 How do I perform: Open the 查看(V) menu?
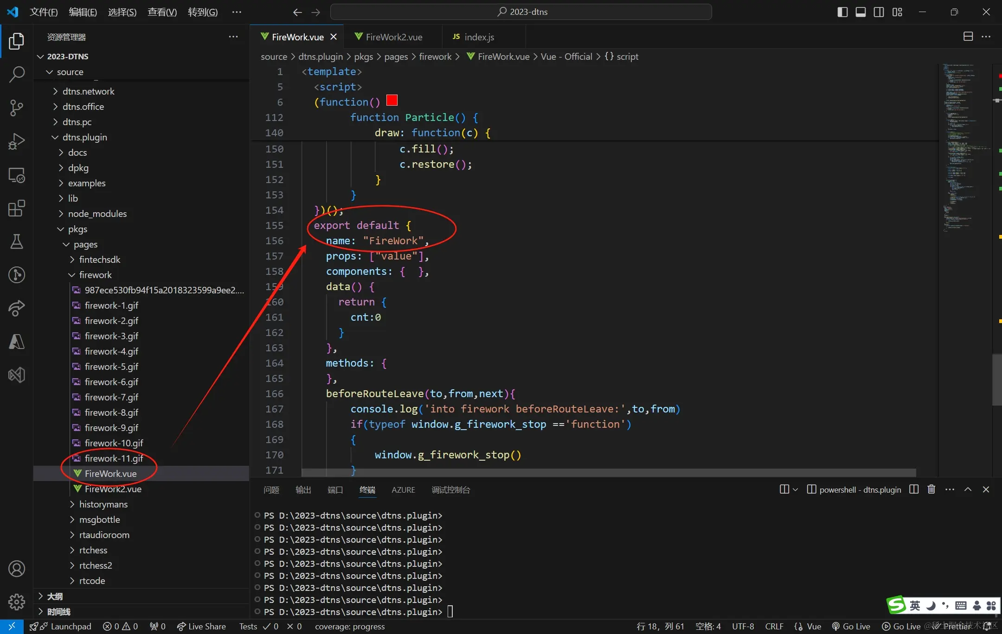[x=162, y=12]
